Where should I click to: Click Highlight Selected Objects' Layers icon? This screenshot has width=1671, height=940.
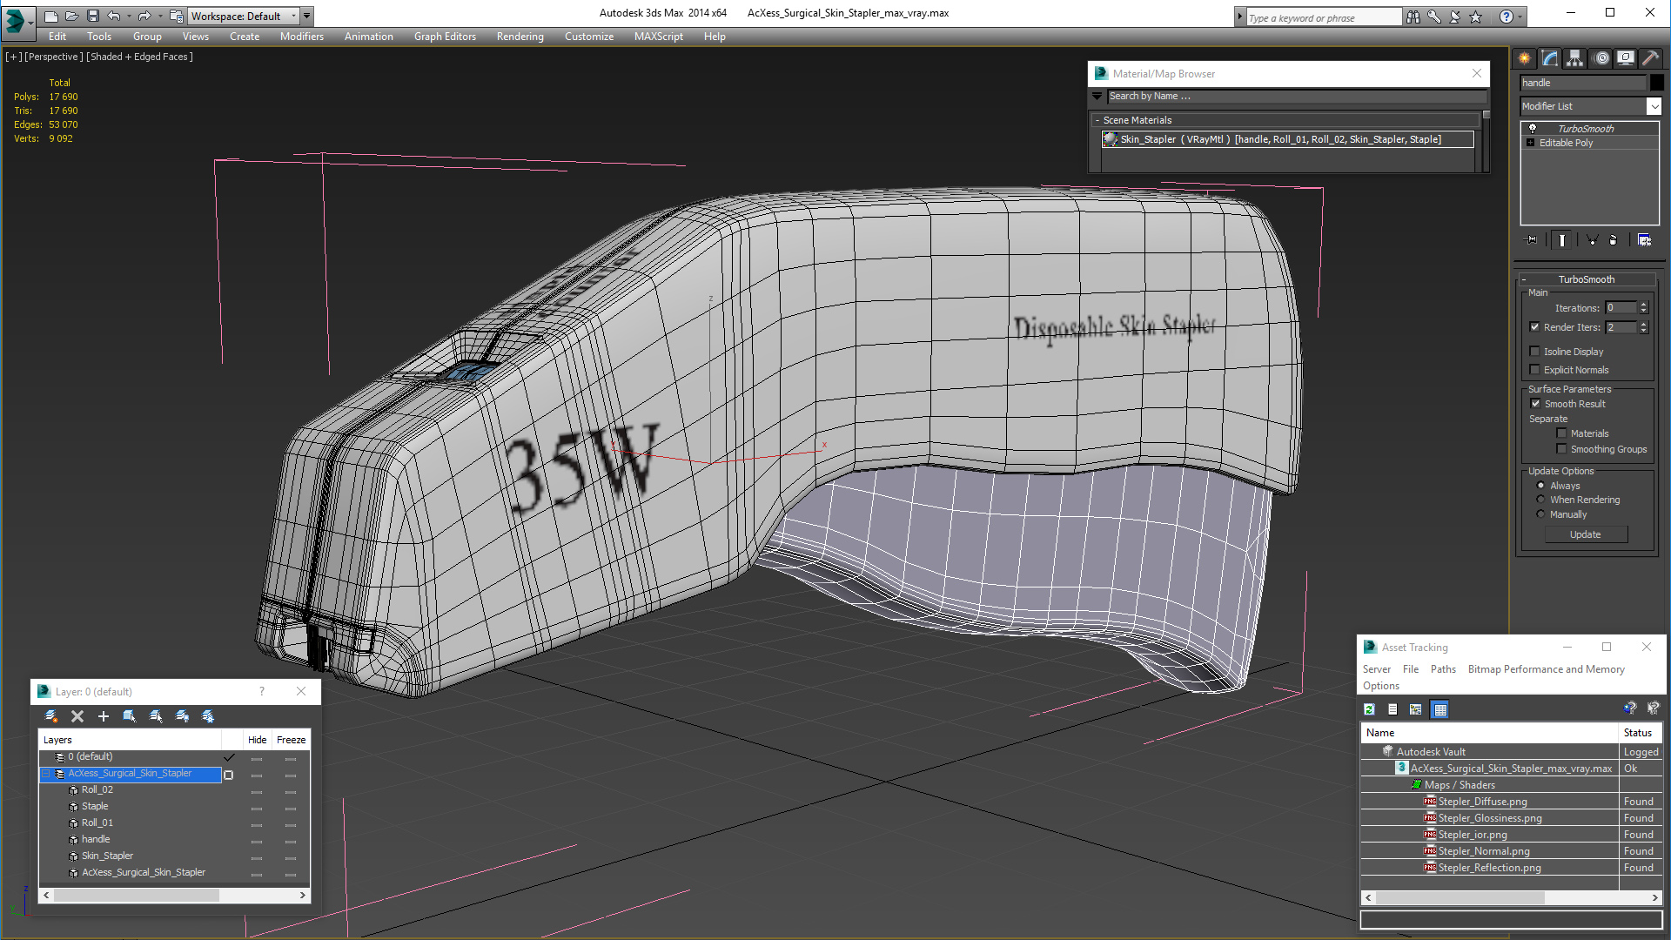[156, 716]
